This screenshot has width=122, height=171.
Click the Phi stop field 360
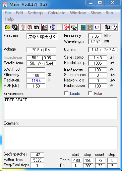point(88,166)
